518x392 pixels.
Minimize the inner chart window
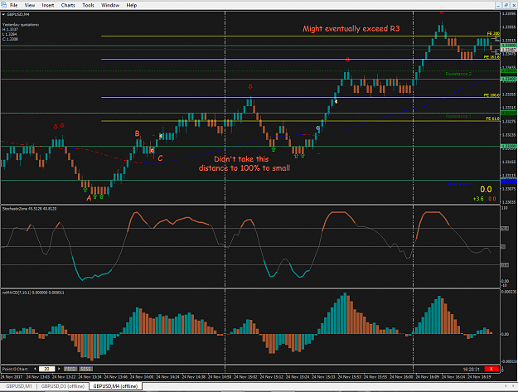tap(498, 5)
